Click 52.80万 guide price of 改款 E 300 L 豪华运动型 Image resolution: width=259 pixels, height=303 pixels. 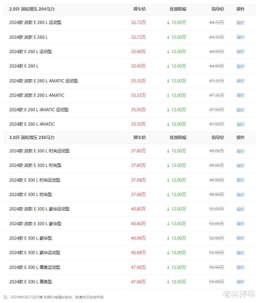217,209
